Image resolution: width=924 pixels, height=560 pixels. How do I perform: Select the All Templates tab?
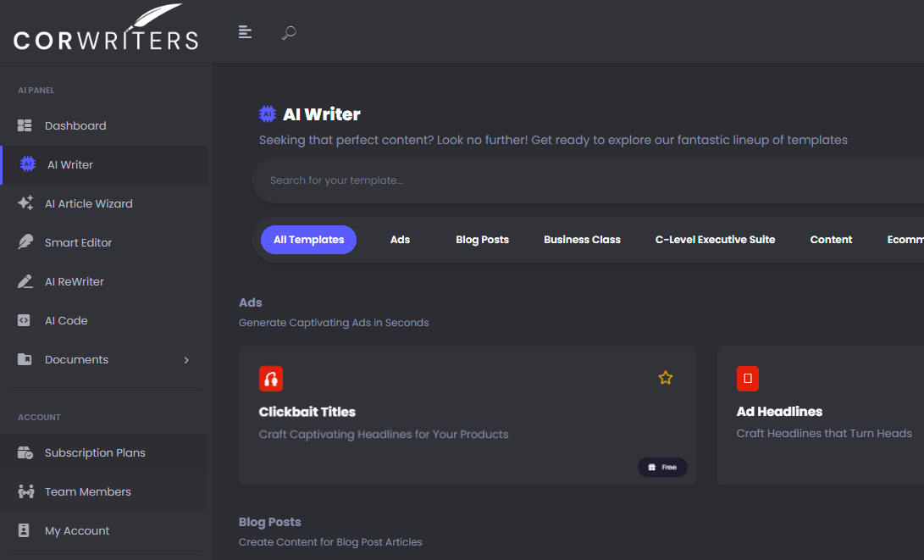(x=309, y=240)
